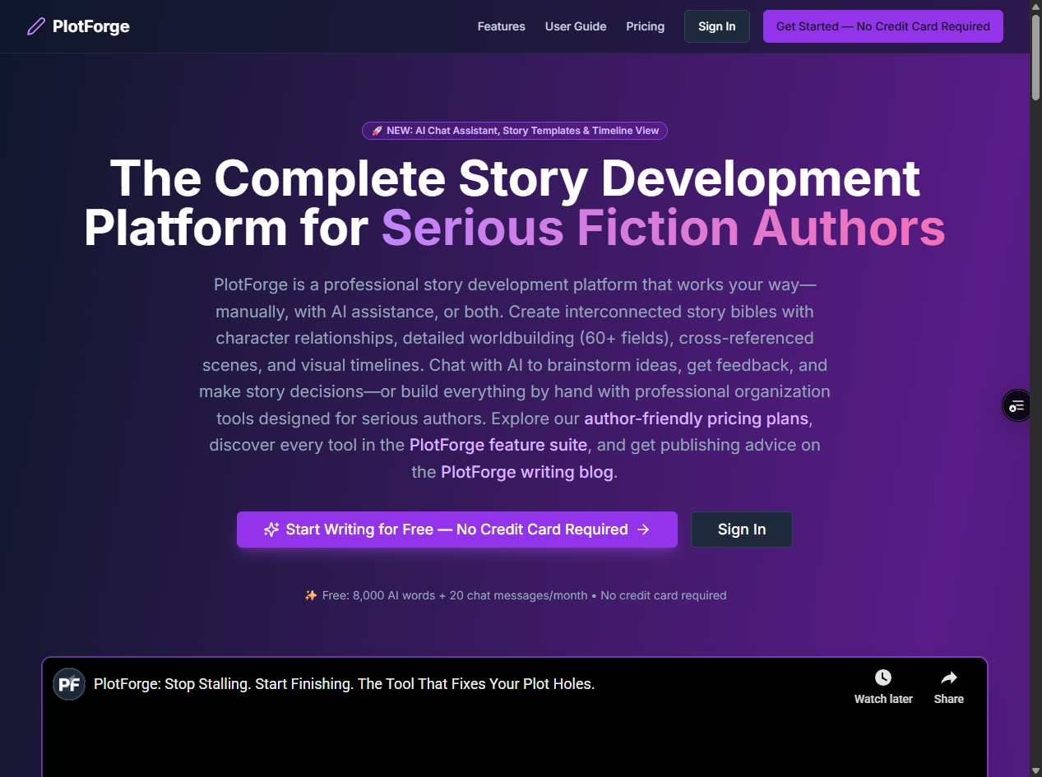Screen dimensions: 1042x777
Task: Click the PF channel avatar on the video
Action: pyautogui.click(x=68, y=683)
